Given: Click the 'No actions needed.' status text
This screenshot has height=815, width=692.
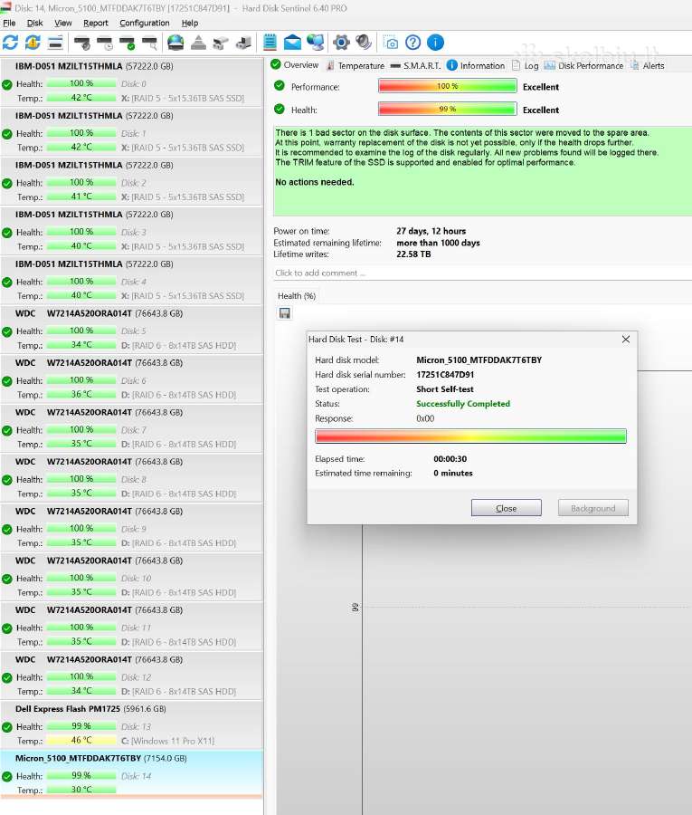Looking at the screenshot, I should (315, 182).
